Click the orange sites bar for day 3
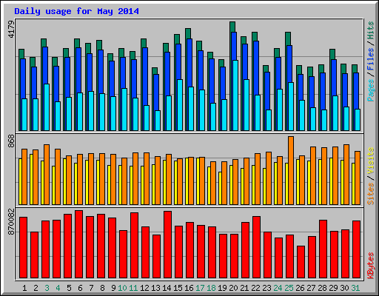 47,175
